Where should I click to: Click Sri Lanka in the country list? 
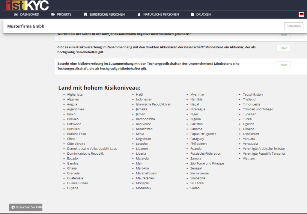click(197, 183)
